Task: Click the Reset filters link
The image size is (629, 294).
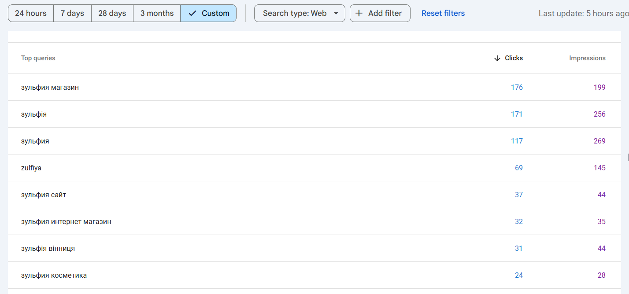Action: coord(443,13)
